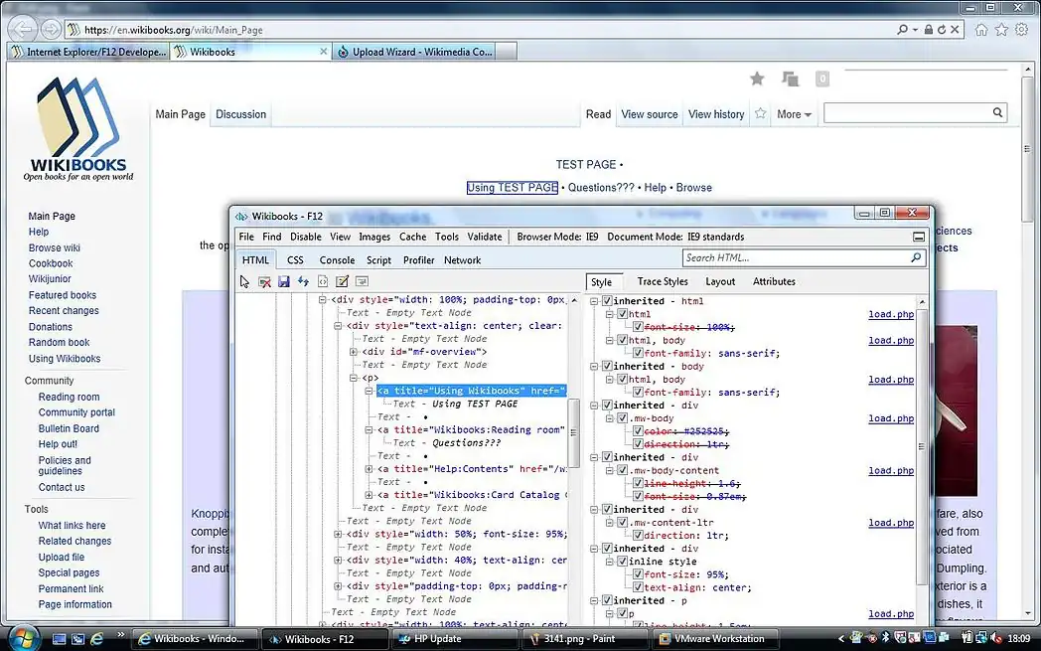Disable the color: #252525 property
1041x651 pixels.
(x=639, y=431)
